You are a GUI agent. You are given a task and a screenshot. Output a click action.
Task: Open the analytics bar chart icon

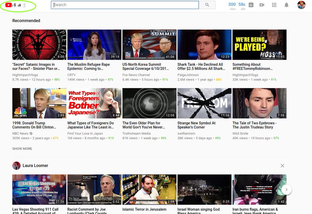[x=251, y=5]
